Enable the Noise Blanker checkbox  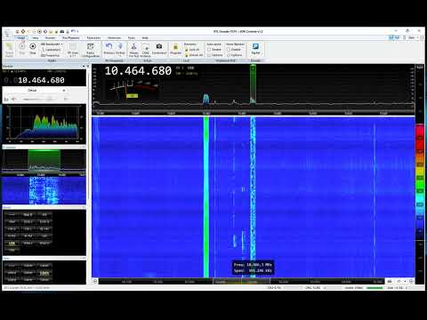229,50
